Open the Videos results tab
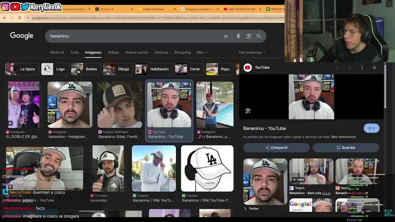 (x=113, y=52)
